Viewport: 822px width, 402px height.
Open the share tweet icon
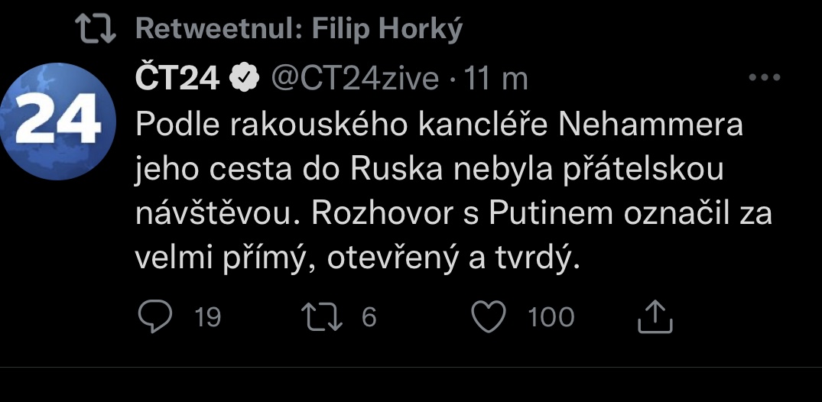click(x=655, y=316)
